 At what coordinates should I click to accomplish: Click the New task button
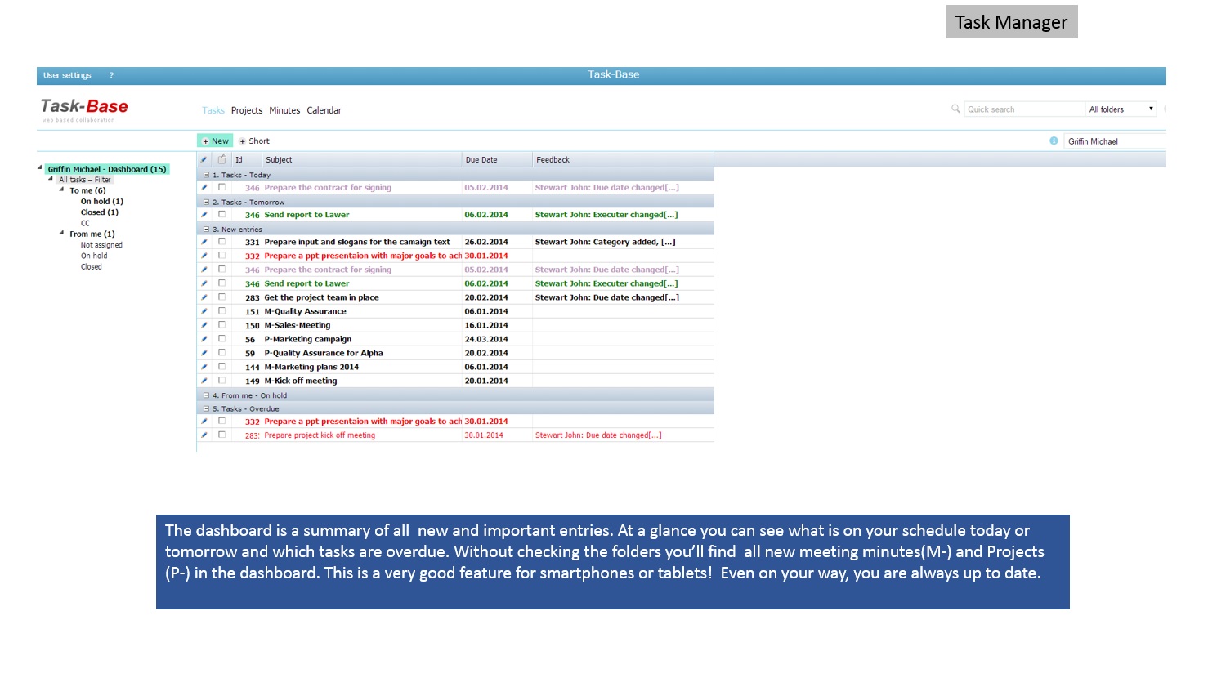(216, 141)
